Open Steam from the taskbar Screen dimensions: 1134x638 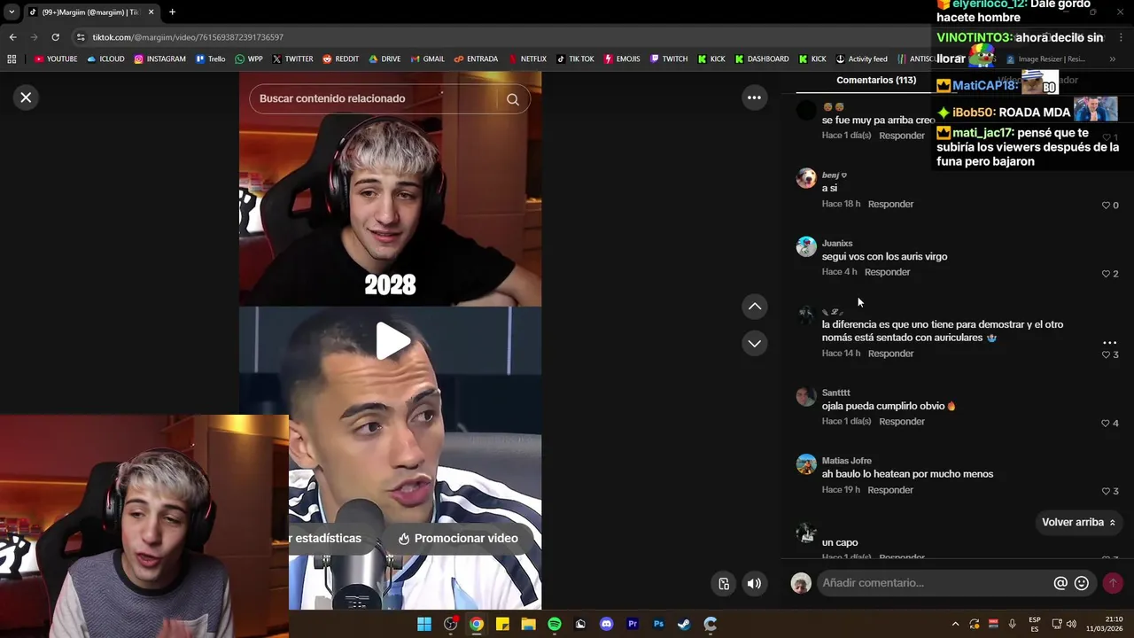[684, 624]
